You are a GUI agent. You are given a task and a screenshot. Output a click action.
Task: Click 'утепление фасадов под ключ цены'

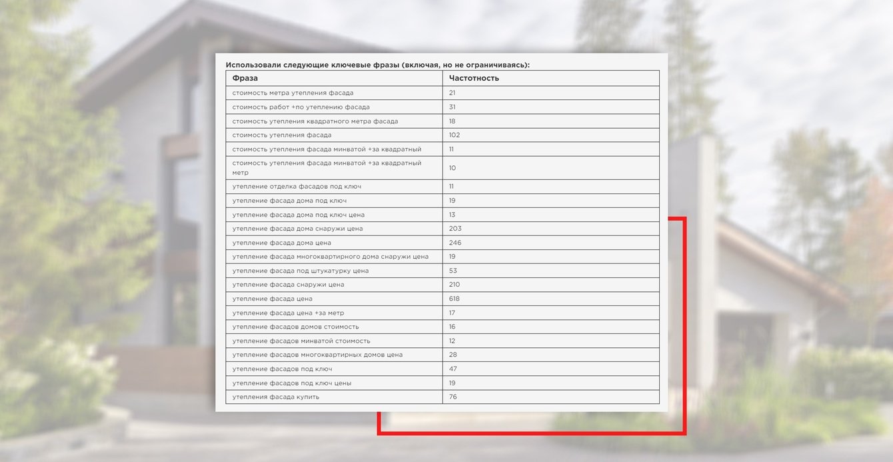click(291, 383)
